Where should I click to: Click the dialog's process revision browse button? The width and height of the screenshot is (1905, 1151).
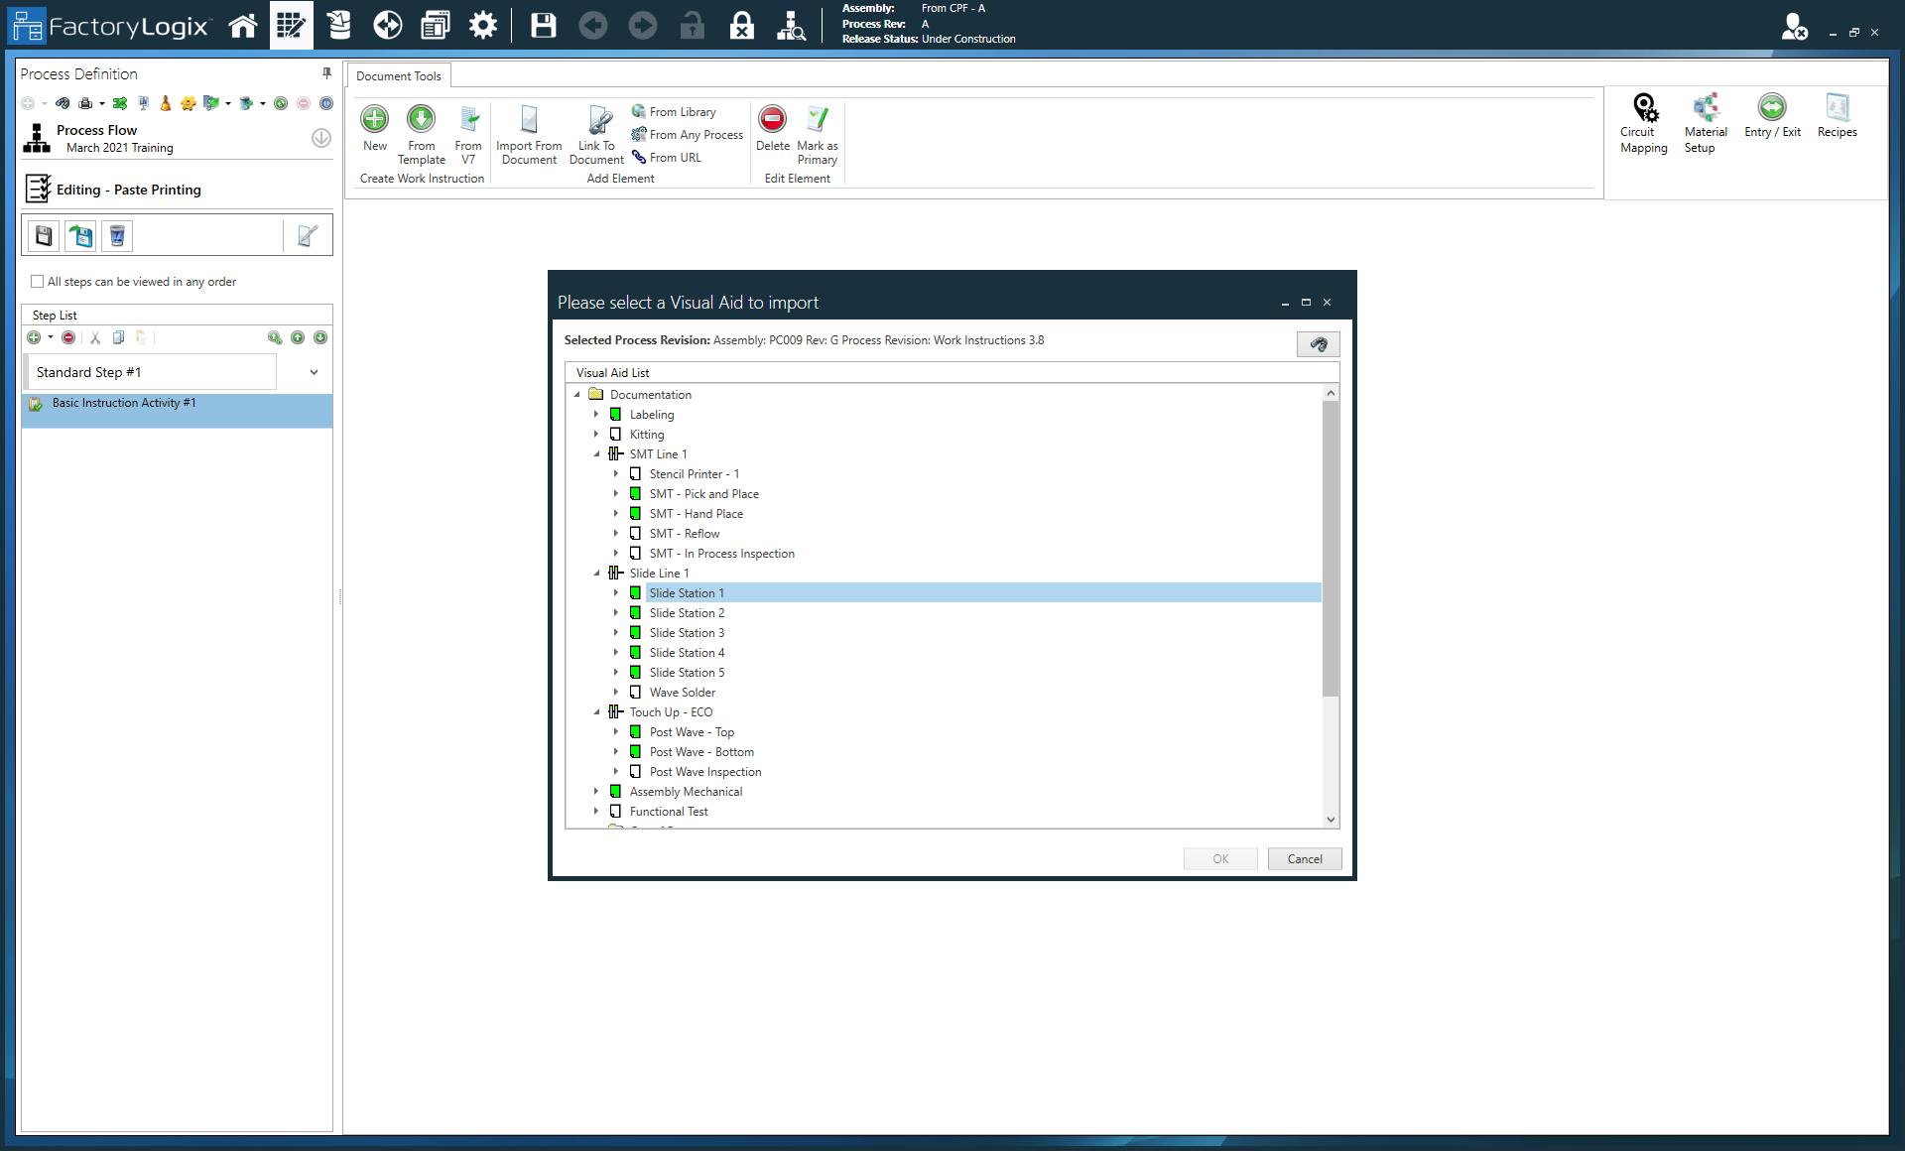(1318, 344)
